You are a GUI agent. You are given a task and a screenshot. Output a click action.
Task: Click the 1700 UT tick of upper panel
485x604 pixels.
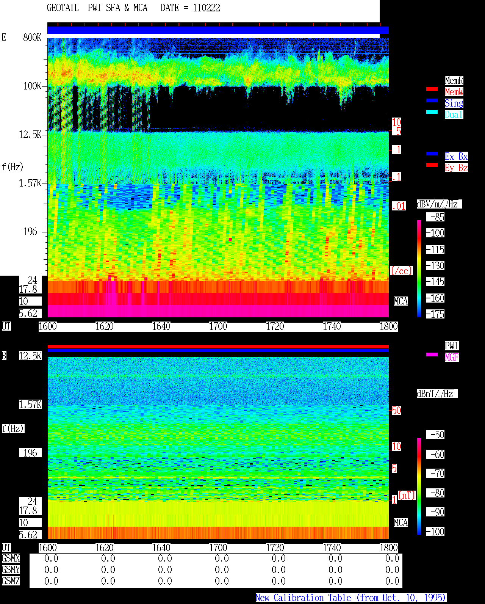218,326
